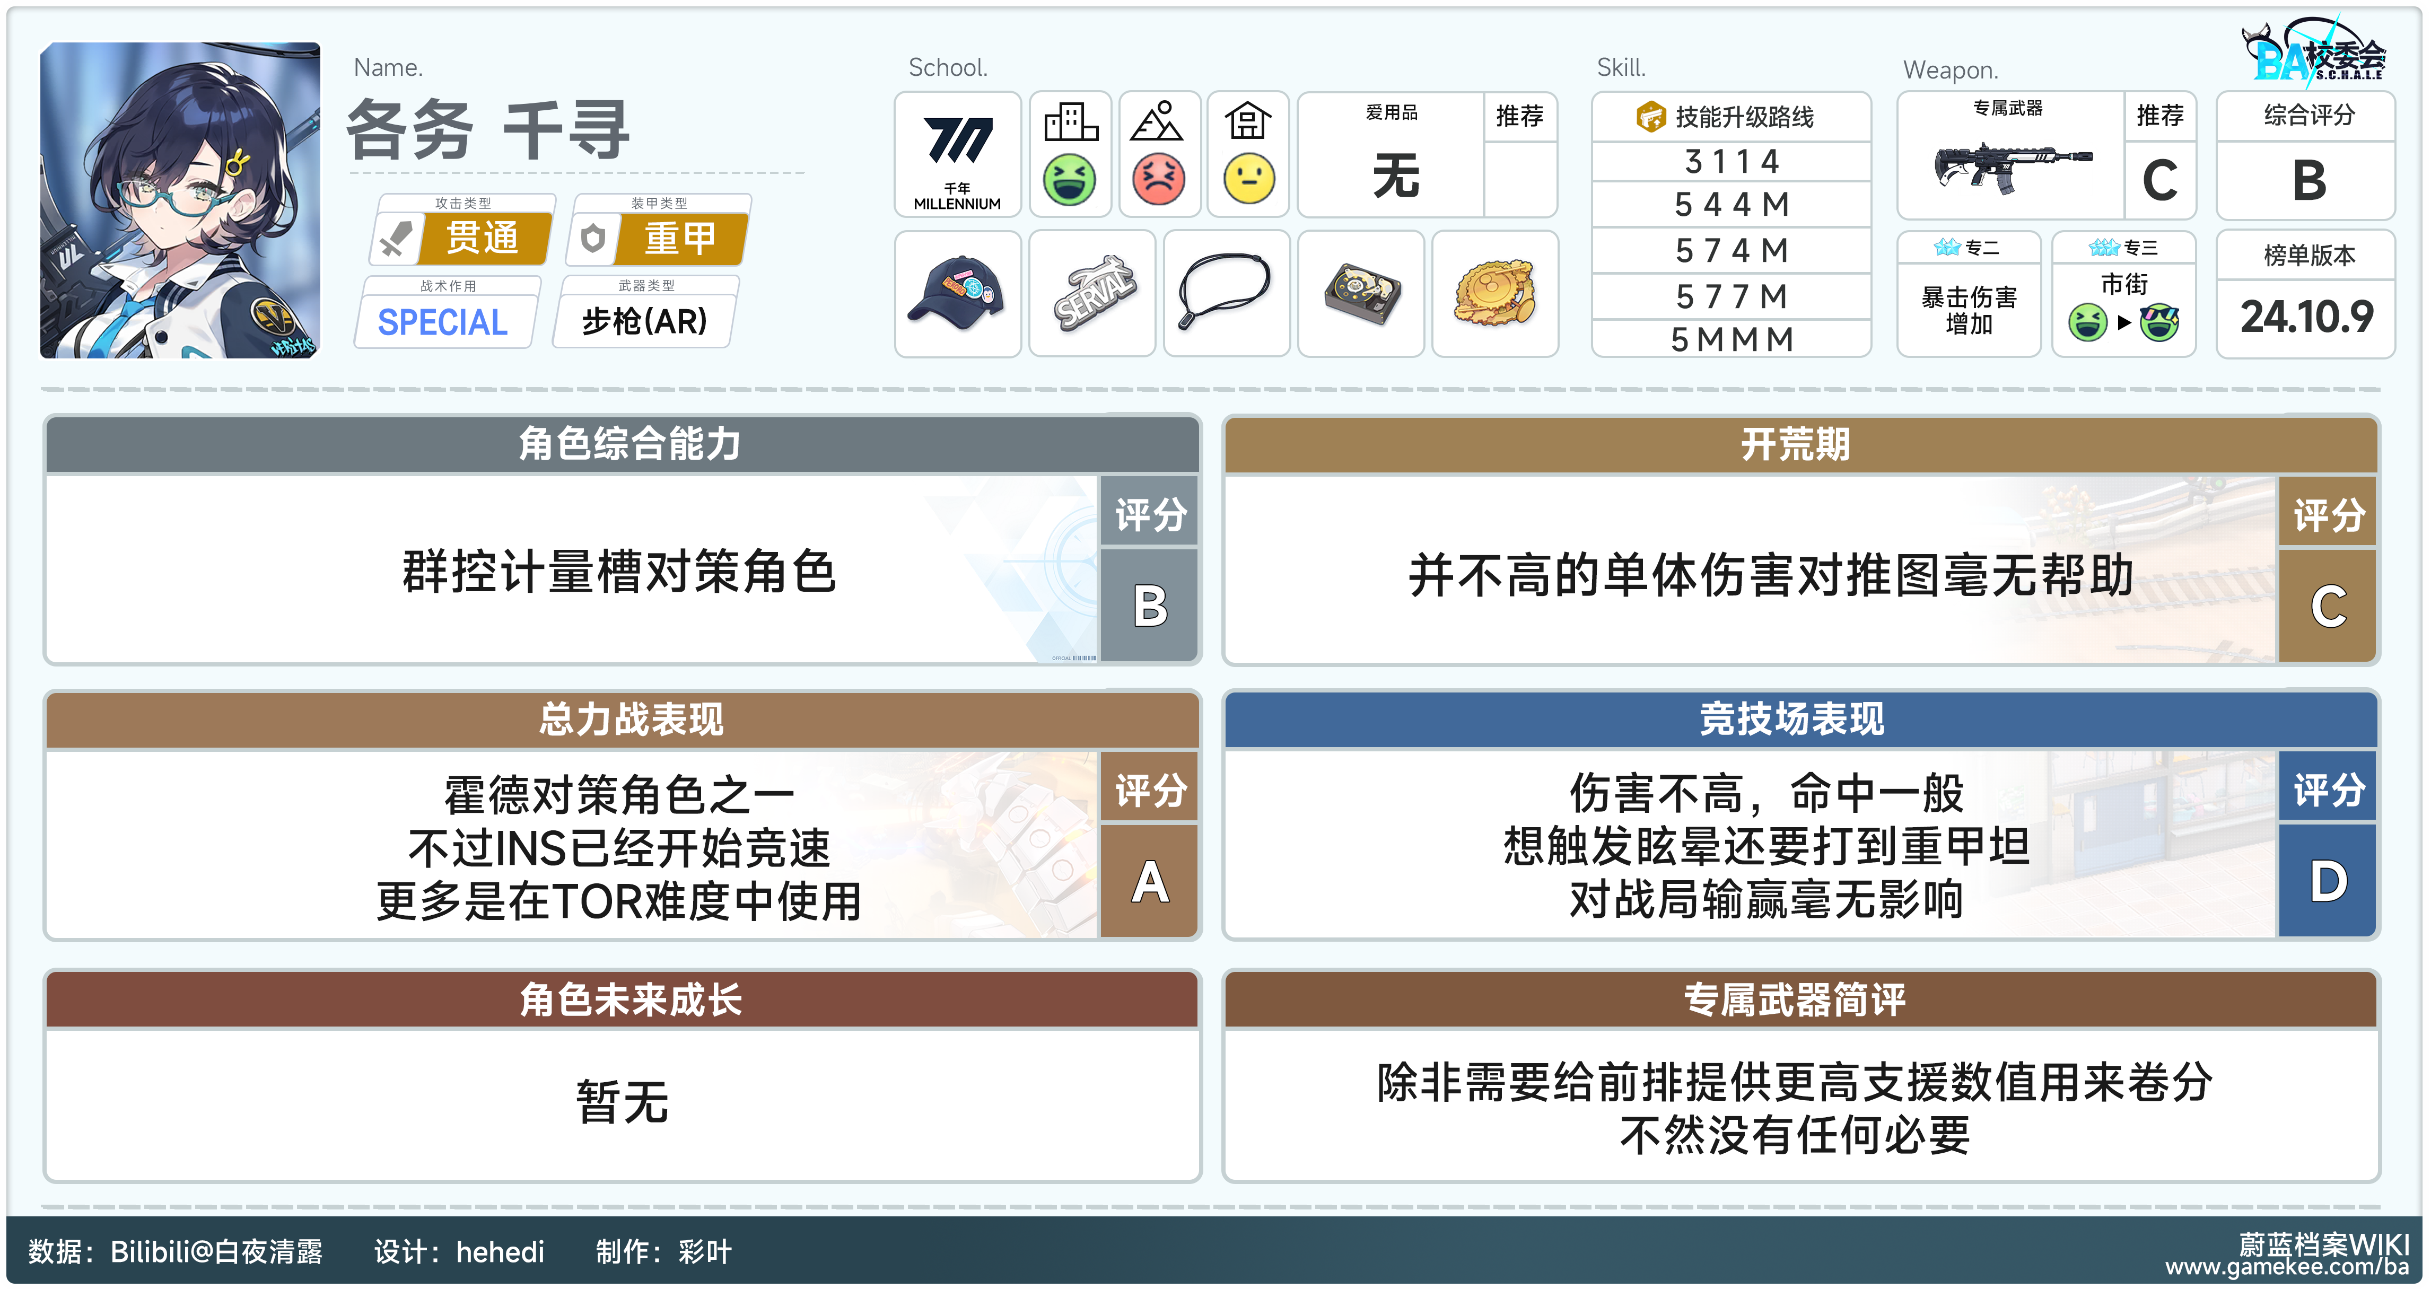Click the 爱用品 无 cell
Image resolution: width=2431 pixels, height=1289 pixels.
[x=1391, y=155]
